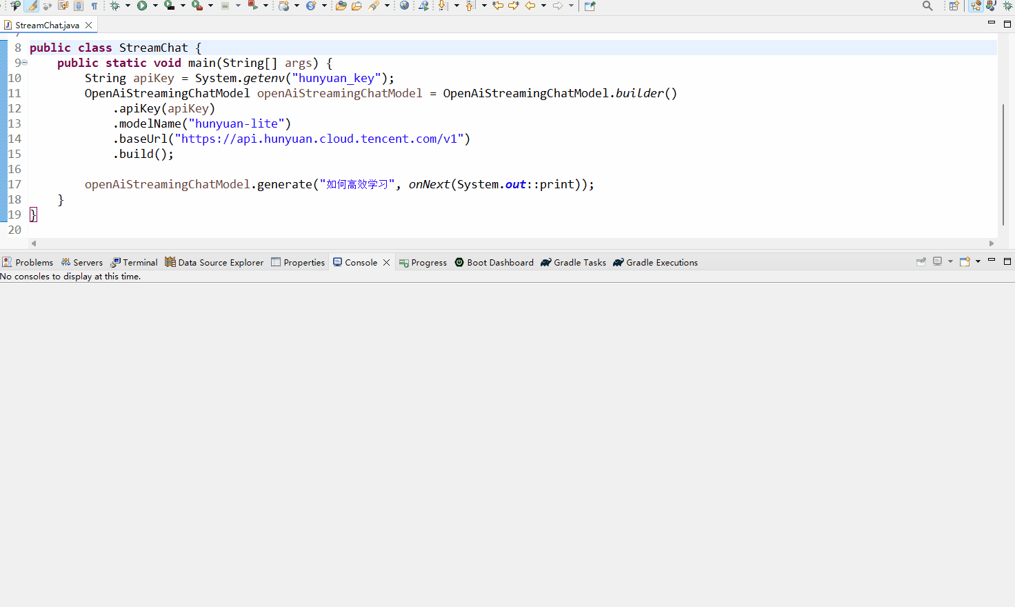Collapse the main method fold marker
Image resolution: width=1015 pixels, height=607 pixels.
pos(24,63)
